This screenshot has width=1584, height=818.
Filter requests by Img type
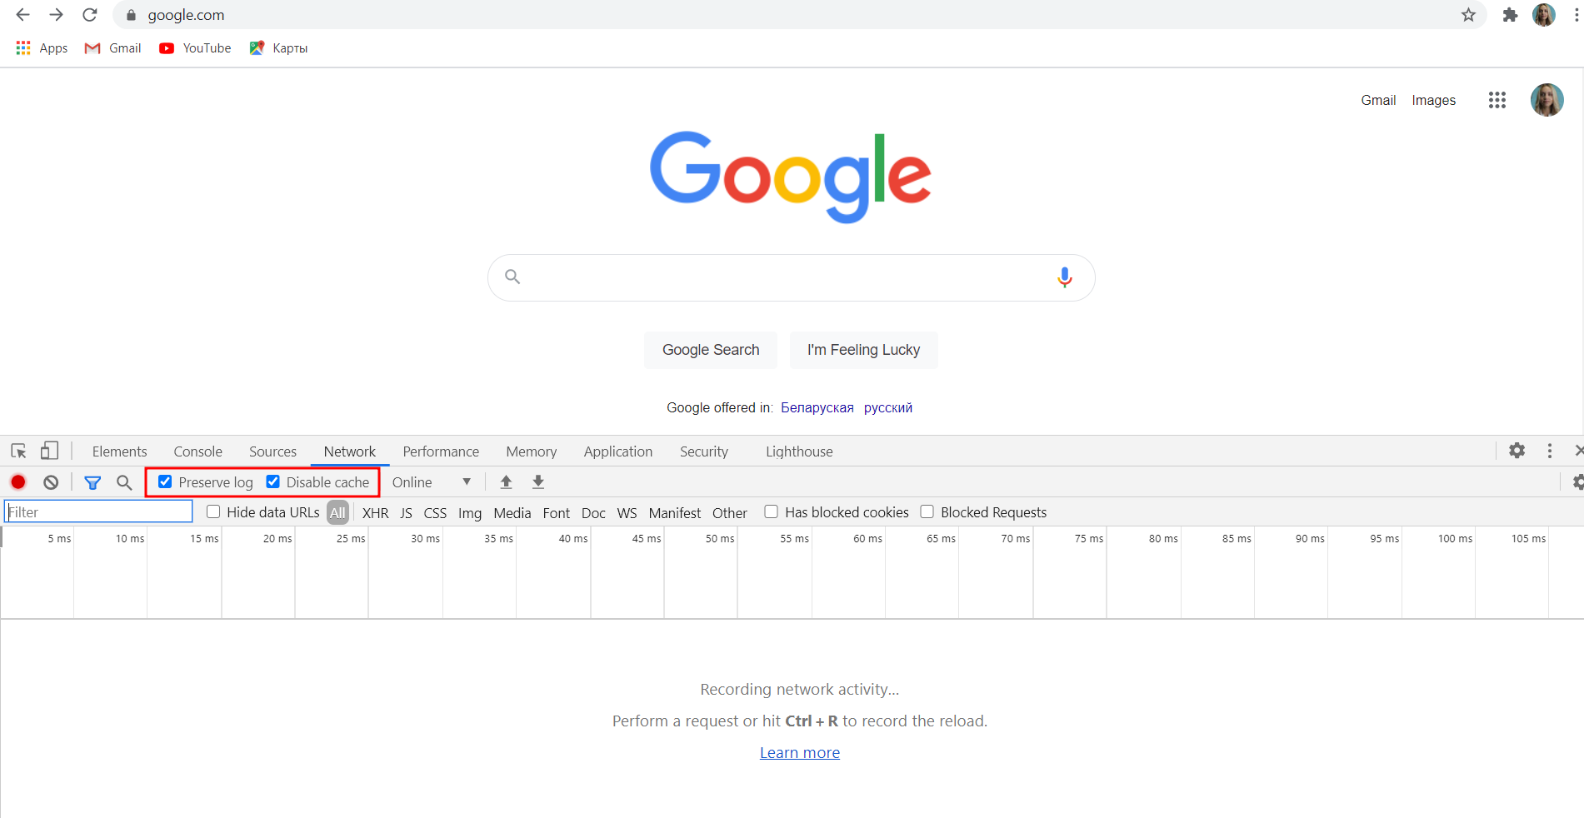tap(470, 512)
